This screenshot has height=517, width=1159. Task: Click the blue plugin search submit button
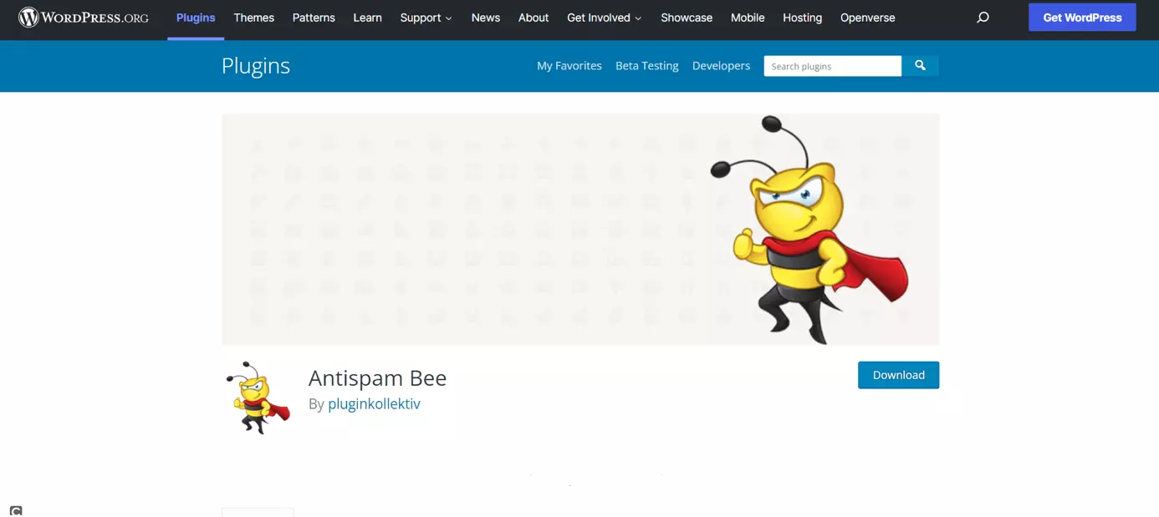click(920, 66)
